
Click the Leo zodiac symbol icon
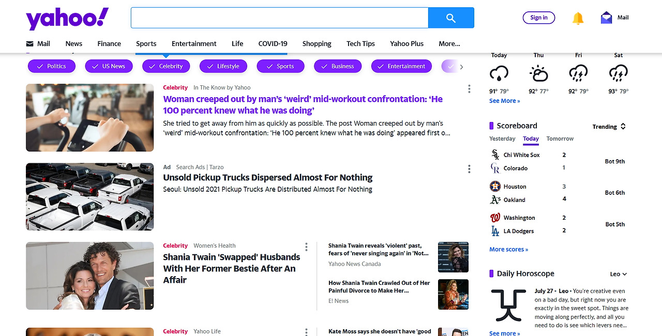(508, 306)
